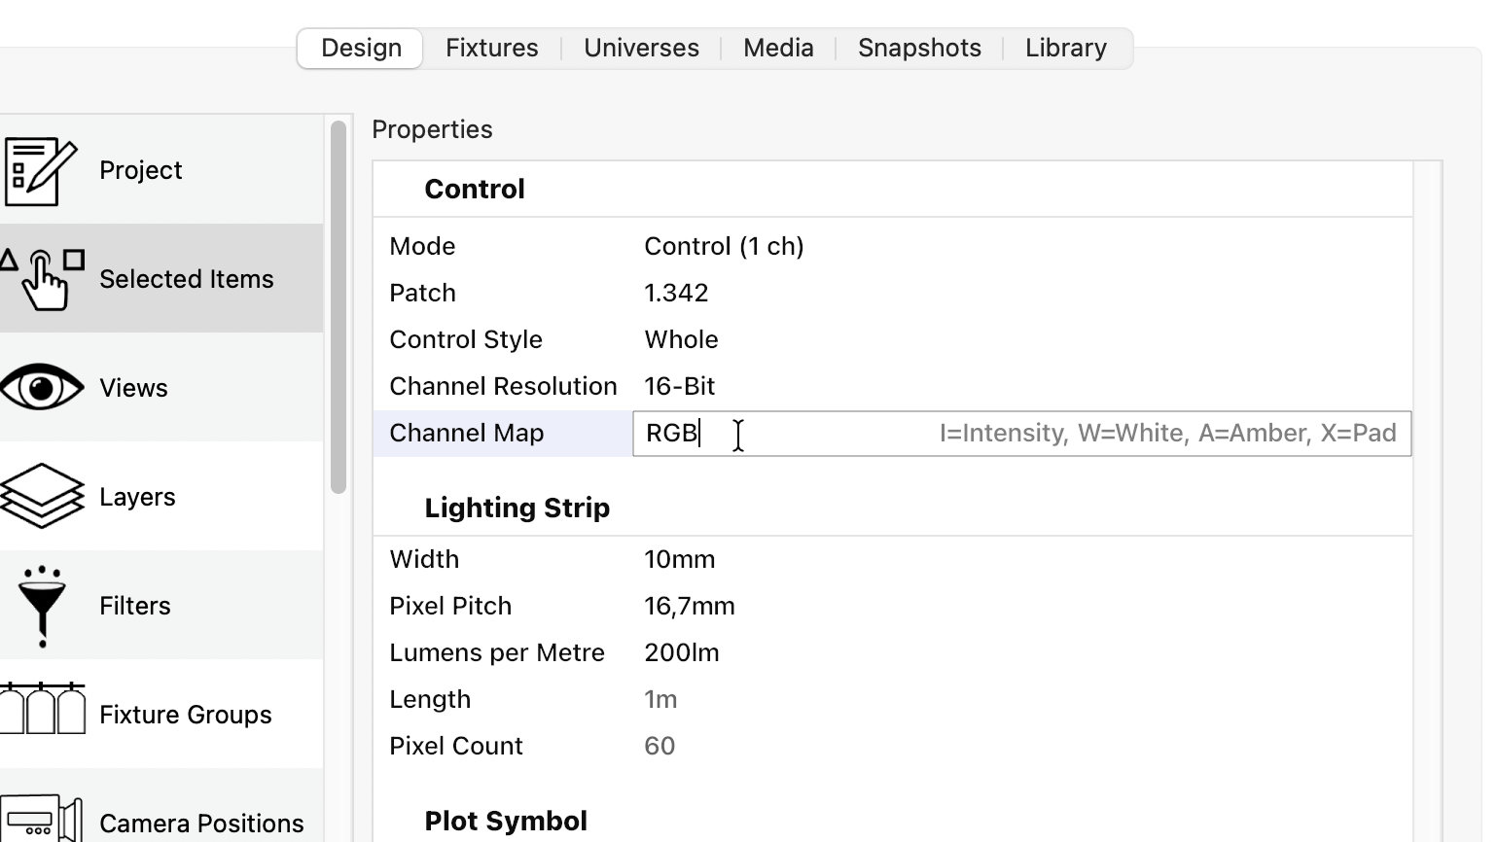Open the Mode value Control (1 ch)
This screenshot has width=1498, height=842.
pos(724,247)
